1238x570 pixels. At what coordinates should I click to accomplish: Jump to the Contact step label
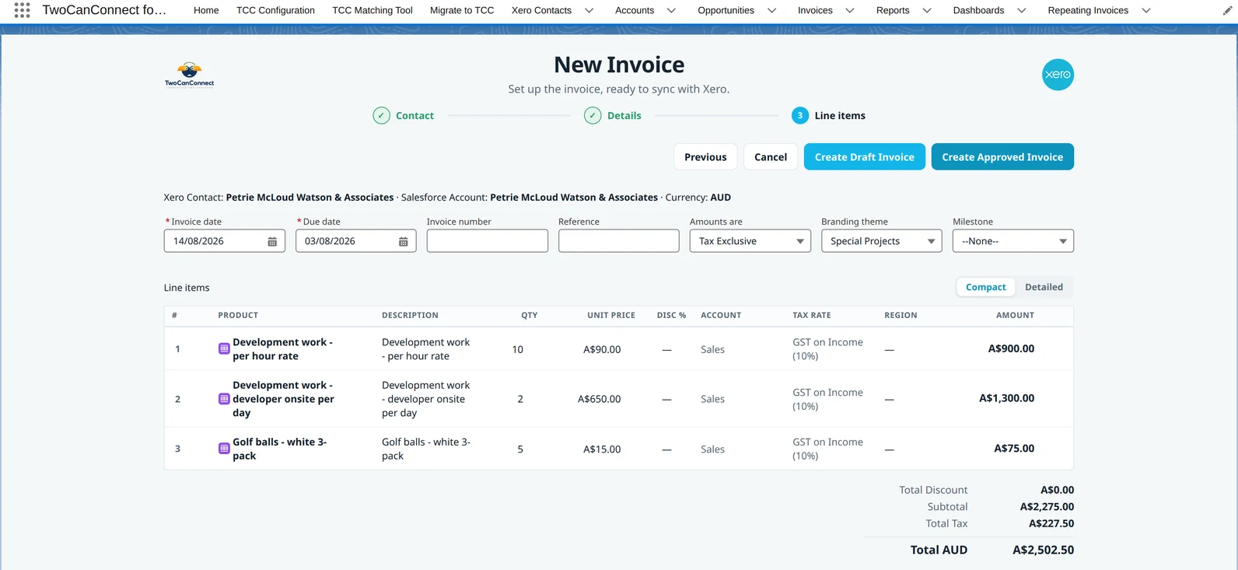coord(414,116)
